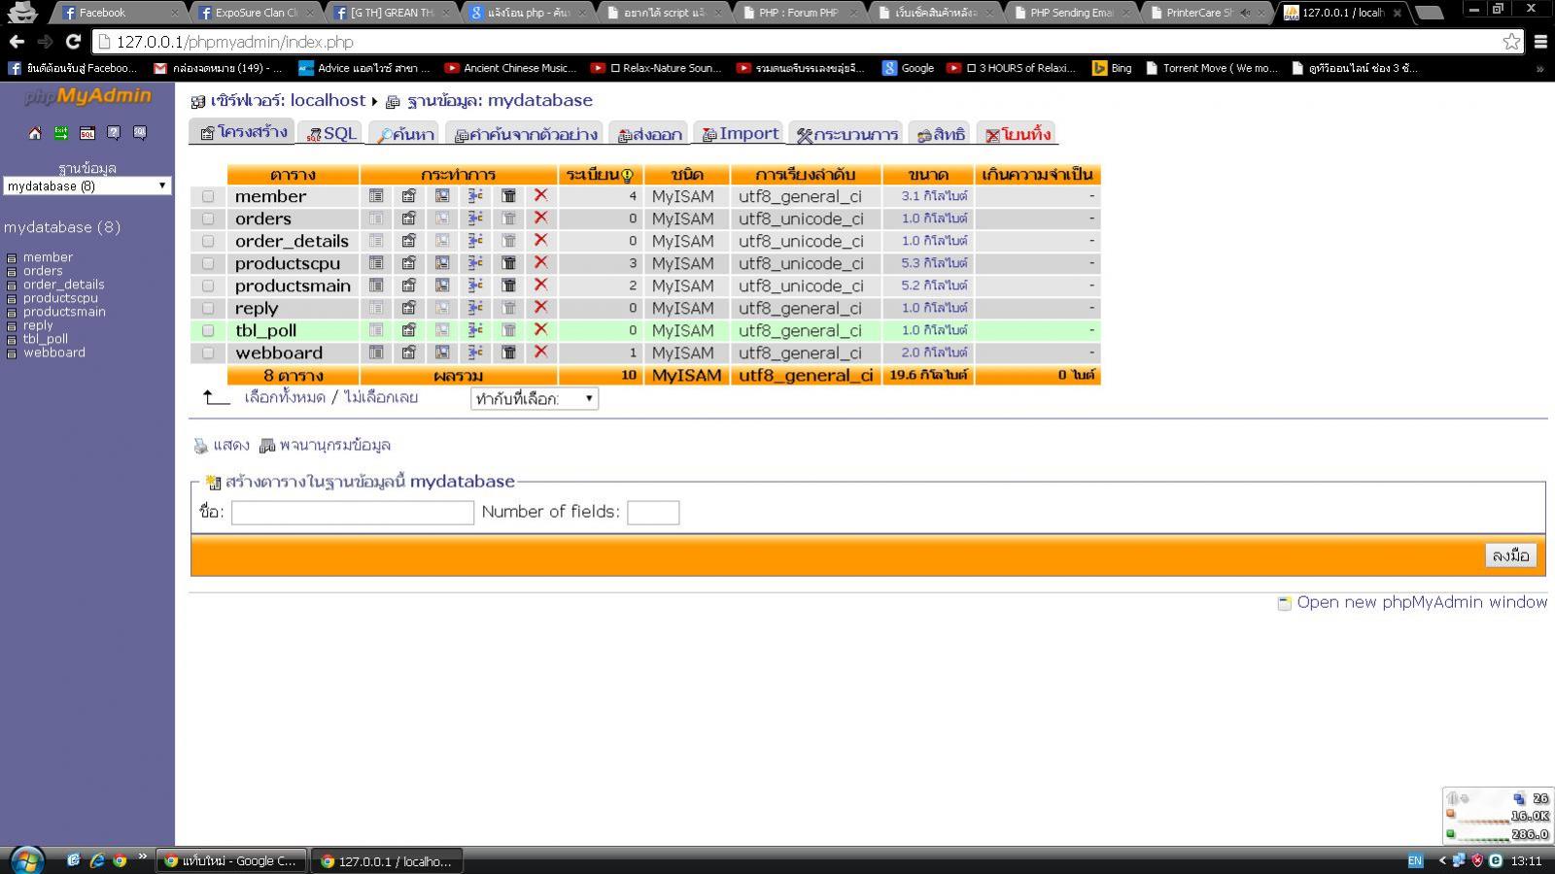1555x874 pixels.
Task: Open the 'ทำกับที่เลือก' action dropdown
Action: (x=535, y=398)
